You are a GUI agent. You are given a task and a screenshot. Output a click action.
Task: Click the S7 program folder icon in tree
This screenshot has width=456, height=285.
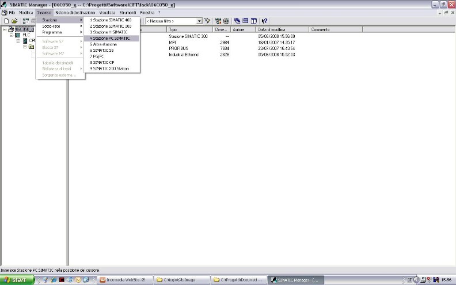click(31, 47)
